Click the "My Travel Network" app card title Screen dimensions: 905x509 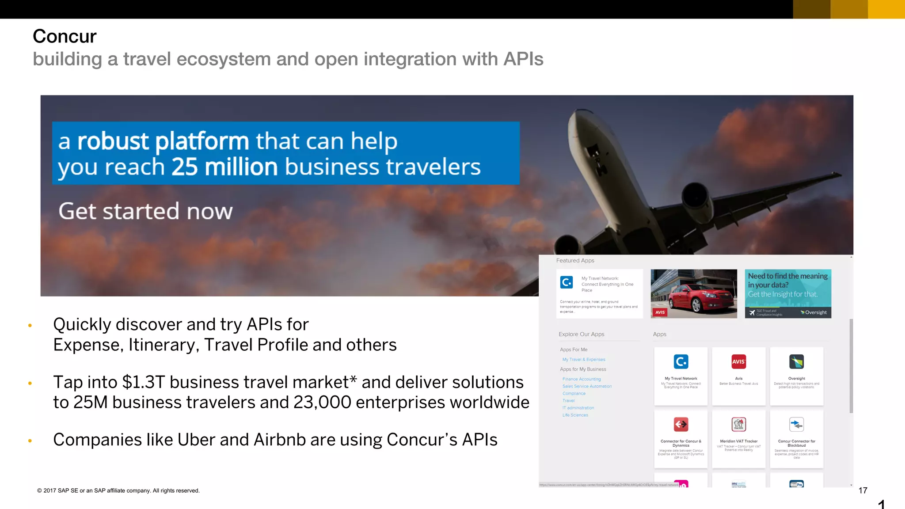[x=681, y=379]
